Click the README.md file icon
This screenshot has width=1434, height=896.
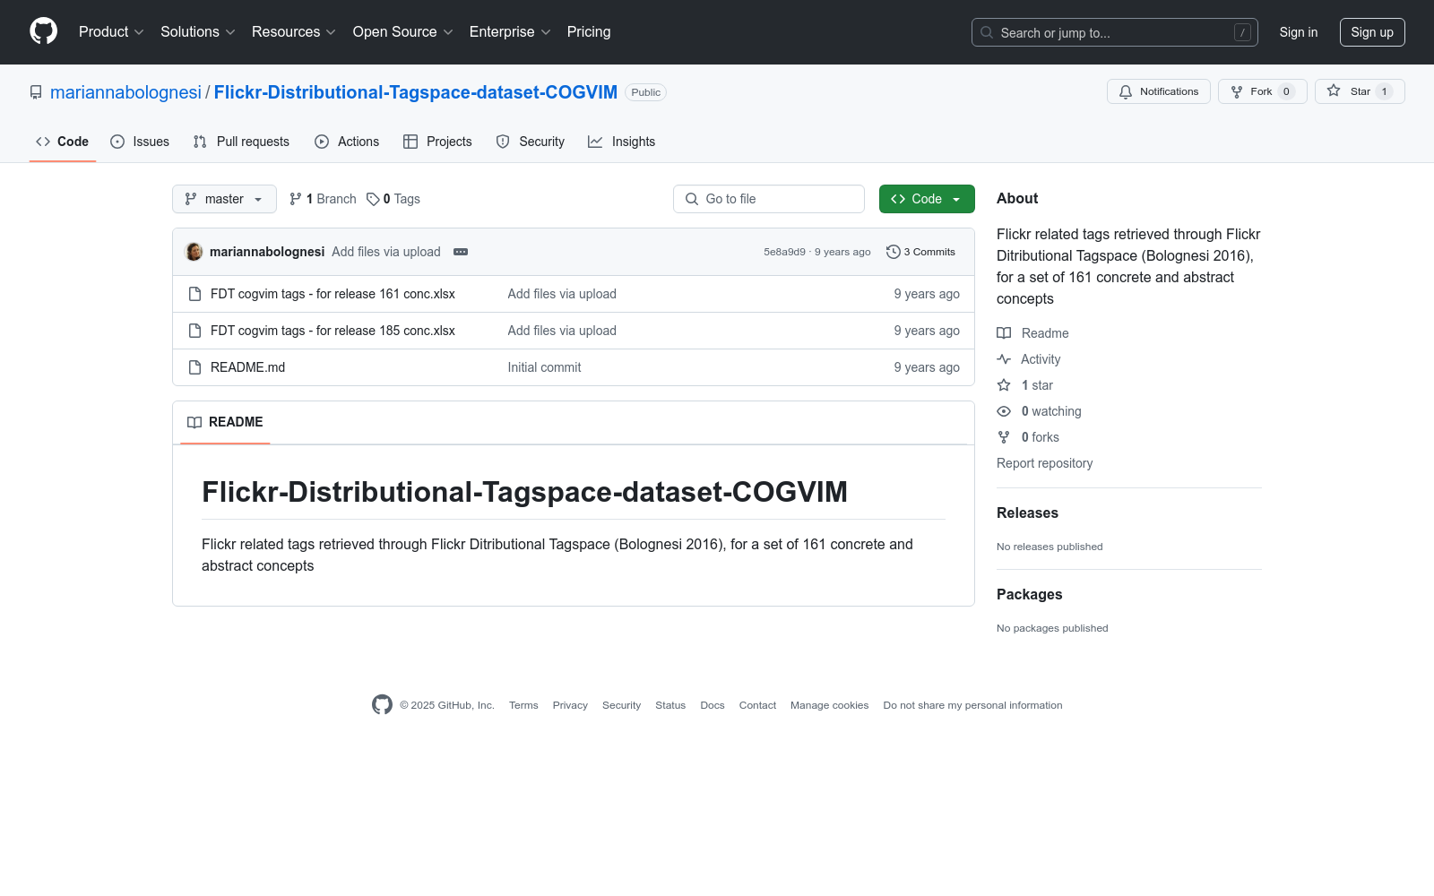coord(194,367)
